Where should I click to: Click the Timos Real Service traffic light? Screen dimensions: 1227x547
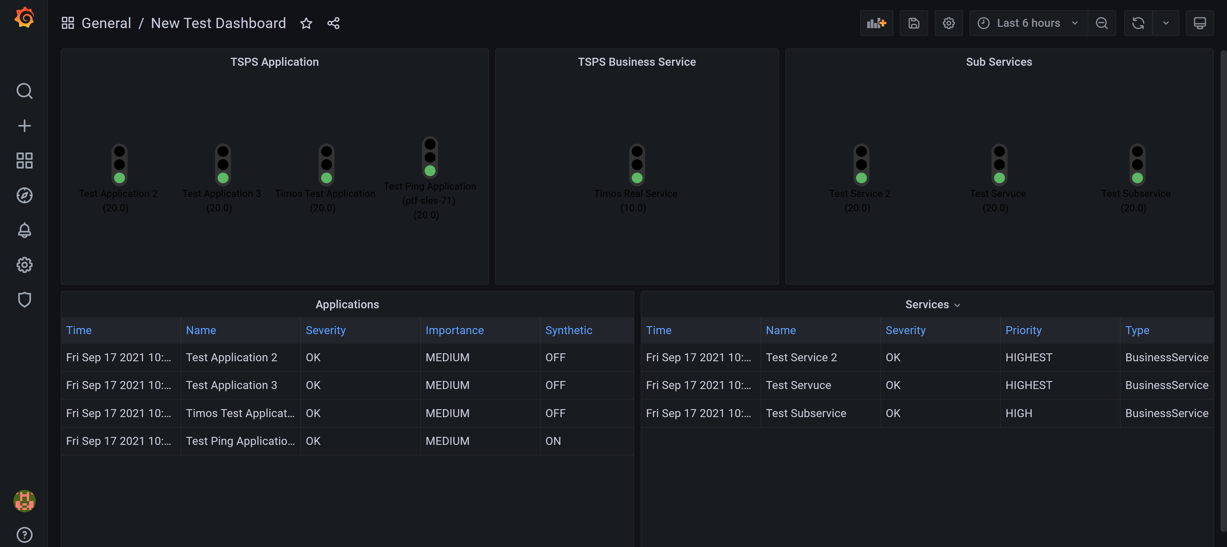point(637,165)
